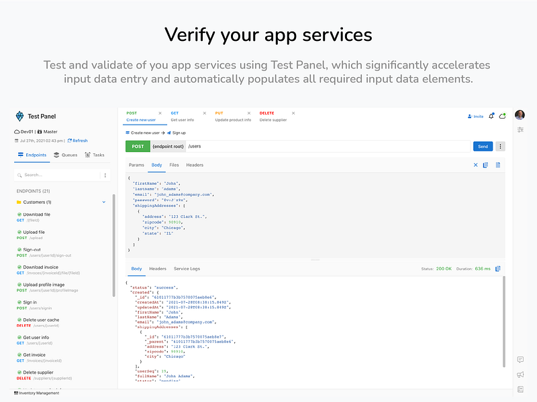Close the PUT Update product info tab
This screenshot has height=402, width=537.
(249, 113)
